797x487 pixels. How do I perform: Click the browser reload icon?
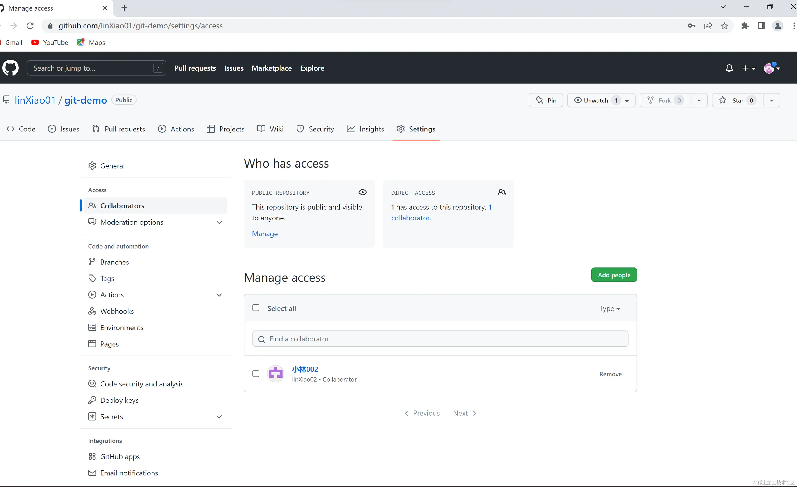point(30,26)
